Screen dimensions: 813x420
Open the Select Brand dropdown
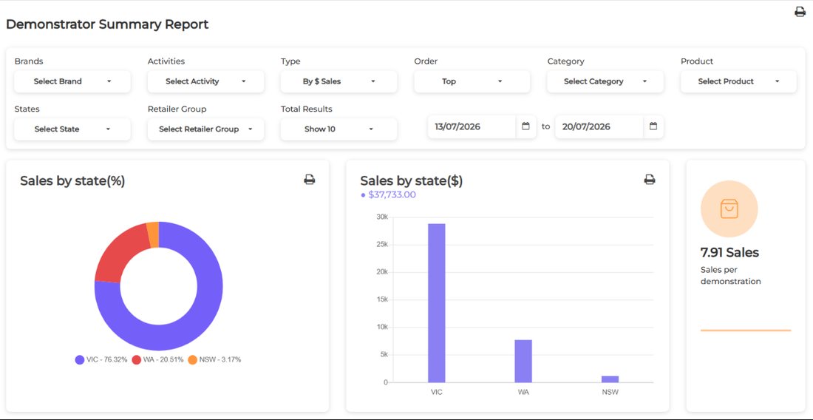[x=72, y=81]
